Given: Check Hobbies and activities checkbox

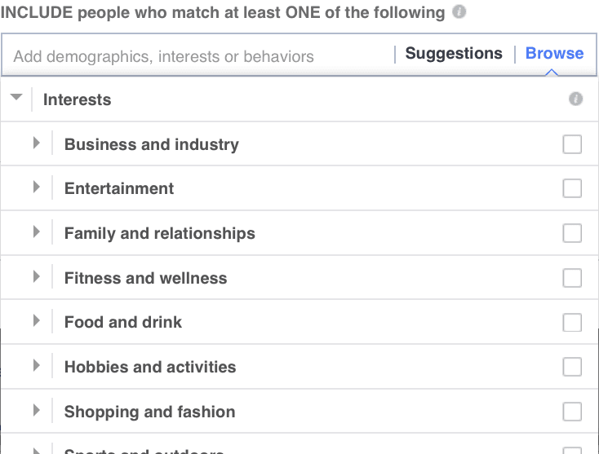Looking at the screenshot, I should click(572, 367).
